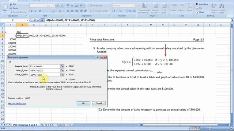Image resolution: width=234 pixels, height=131 pixels.
Task: Click Cancel in Function Arguments dialog
Action: pyautogui.click(x=99, y=103)
